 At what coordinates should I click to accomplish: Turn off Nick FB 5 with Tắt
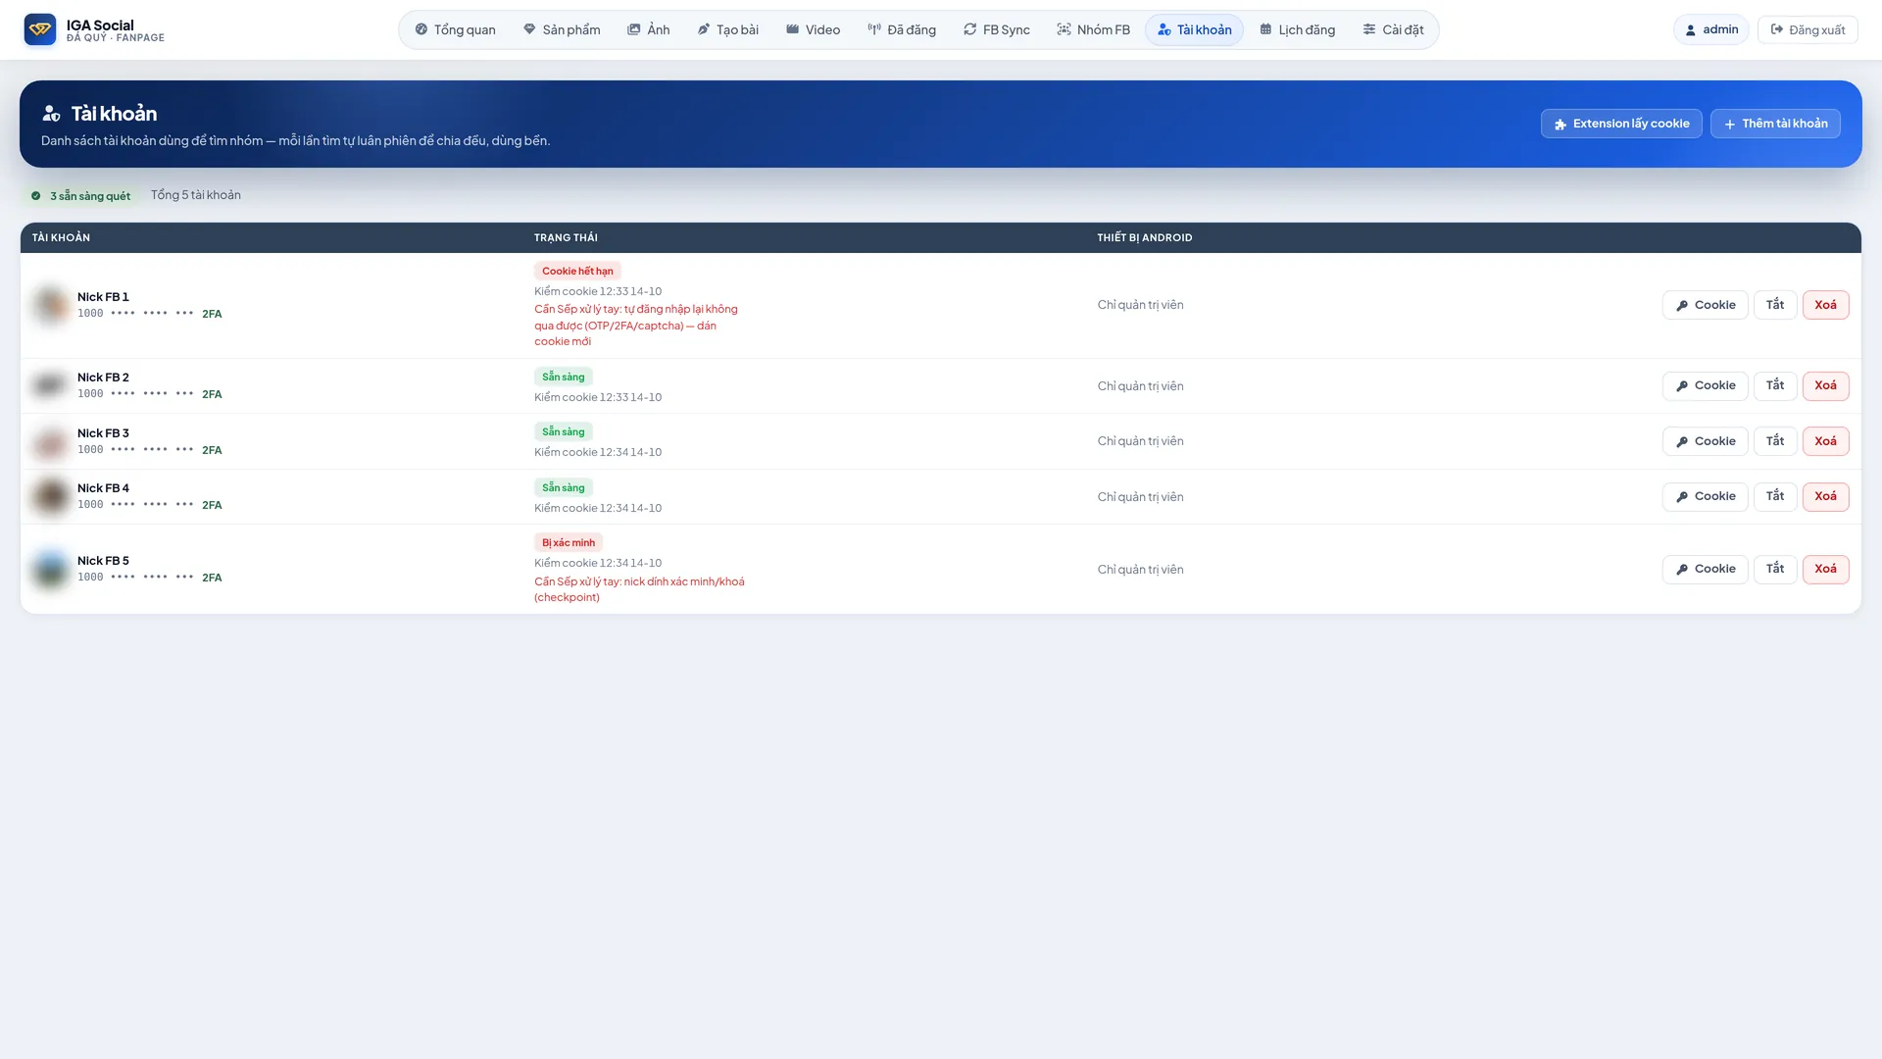coord(1775,569)
